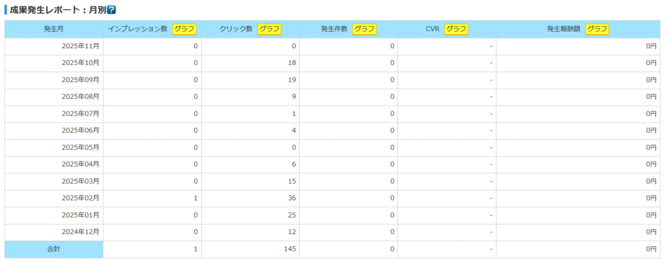Click the total click count 145
The width and height of the screenshot is (667, 267).
coord(289,249)
